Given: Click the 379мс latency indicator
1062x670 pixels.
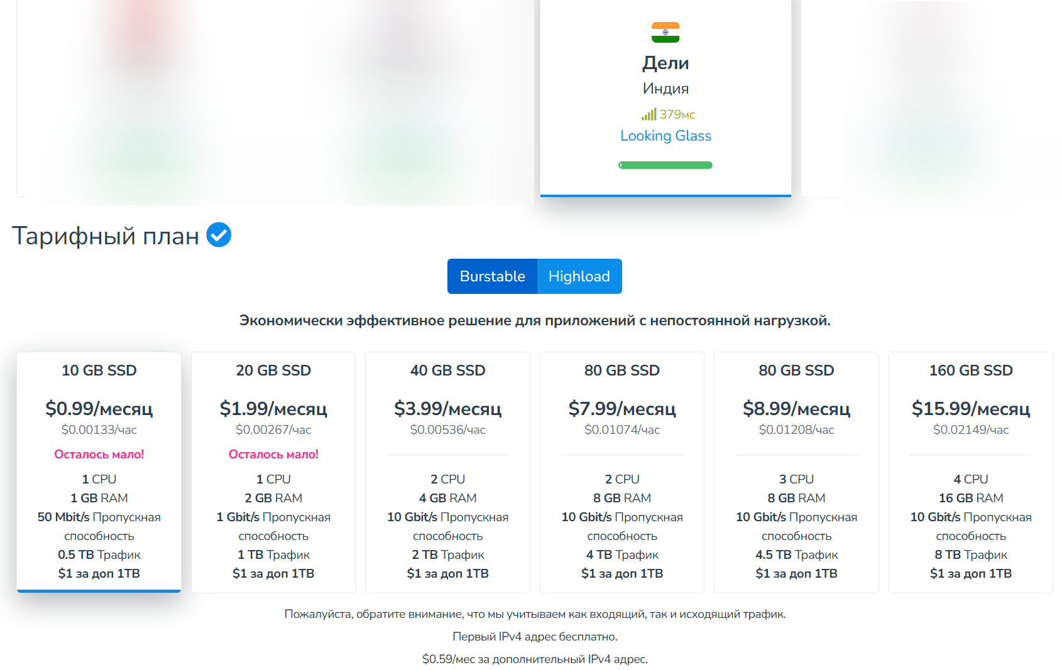Looking at the screenshot, I should click(677, 114).
